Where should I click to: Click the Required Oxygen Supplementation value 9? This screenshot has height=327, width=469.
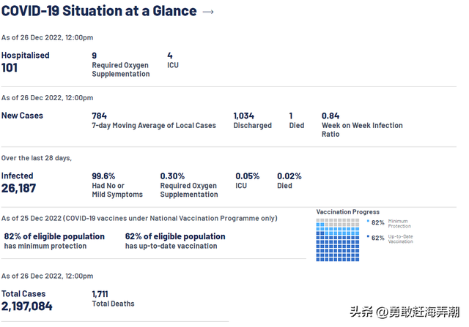(95, 56)
